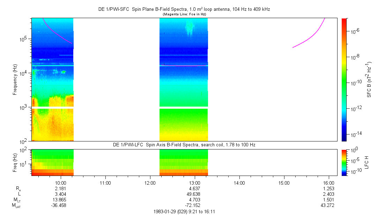Click the 11:00 time axis tick label
The image size is (378, 216).
(x=105, y=182)
